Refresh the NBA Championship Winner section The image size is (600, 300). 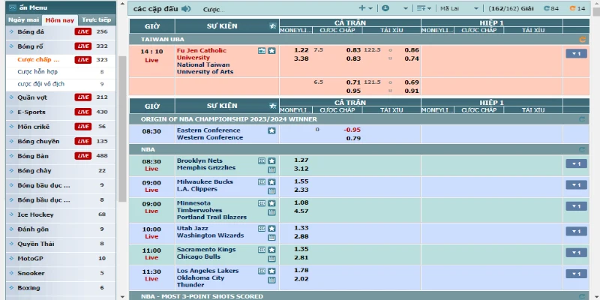coord(583,119)
